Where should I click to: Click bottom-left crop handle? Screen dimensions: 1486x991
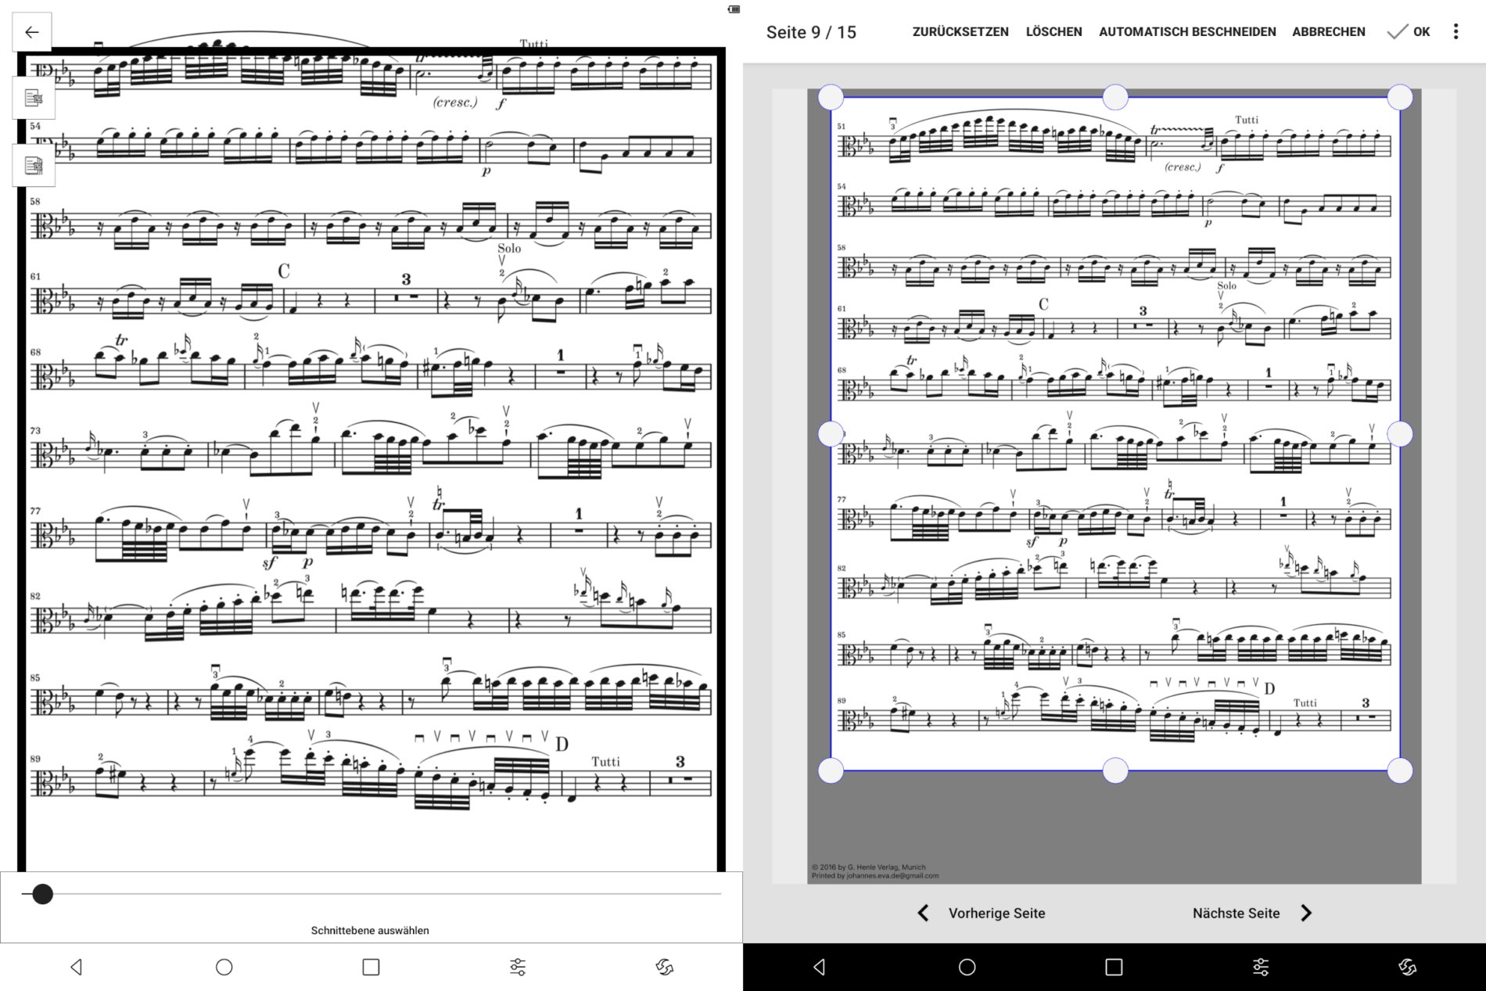click(831, 770)
